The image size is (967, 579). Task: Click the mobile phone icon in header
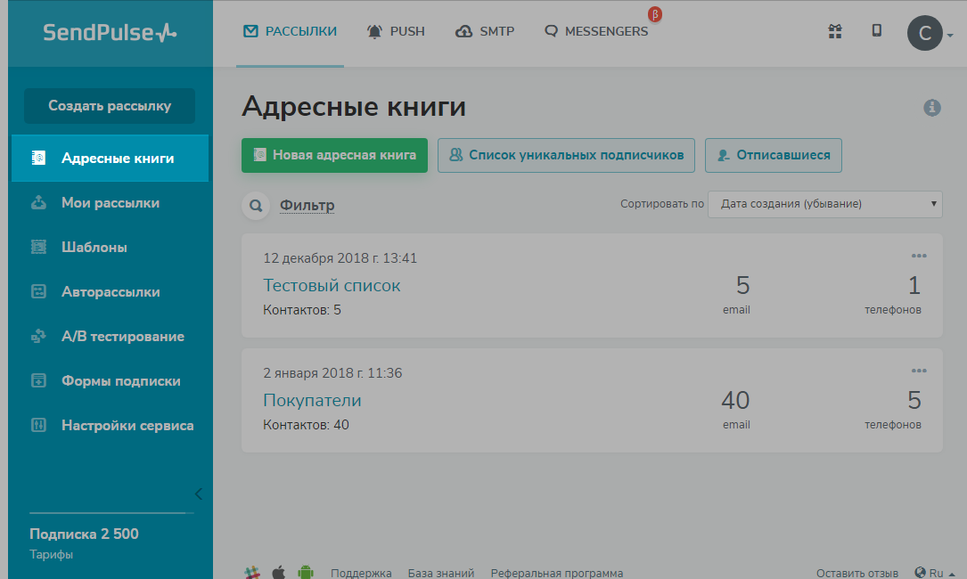877,31
